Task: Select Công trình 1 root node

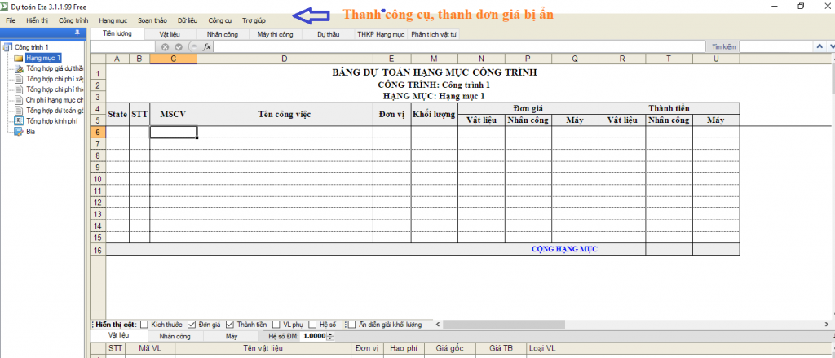Action: tap(32, 47)
